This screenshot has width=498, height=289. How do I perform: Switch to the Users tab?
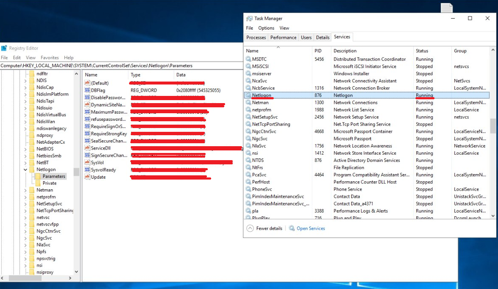[306, 38]
